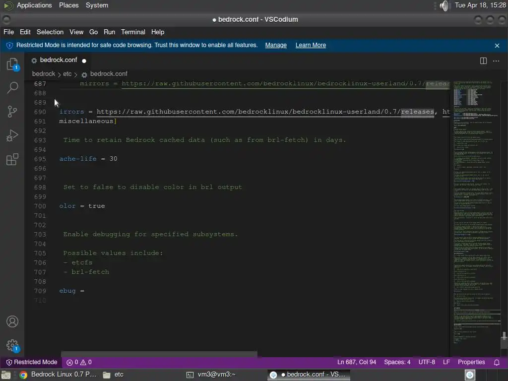Click the volume speaker icon in system tray
The image size is (508, 381).
click(x=445, y=5)
